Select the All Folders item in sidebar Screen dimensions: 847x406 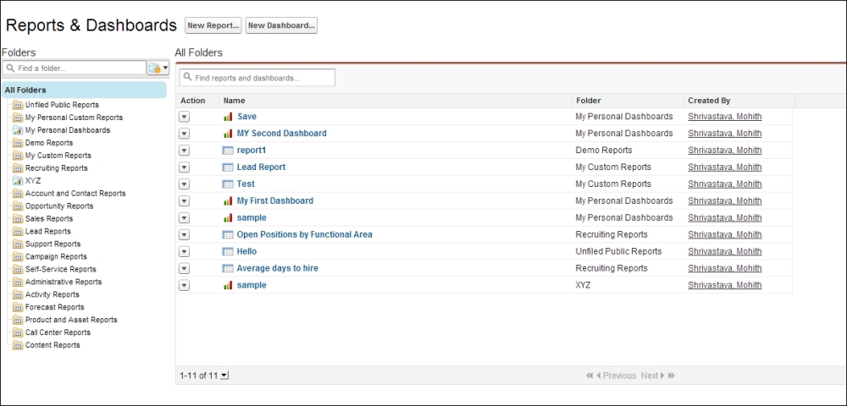point(25,91)
